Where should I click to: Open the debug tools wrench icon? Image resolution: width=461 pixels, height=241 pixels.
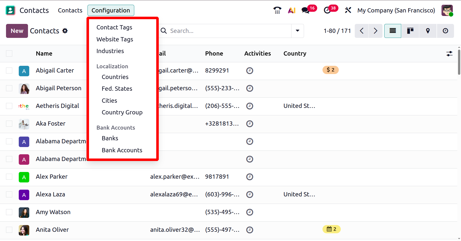[x=348, y=10]
